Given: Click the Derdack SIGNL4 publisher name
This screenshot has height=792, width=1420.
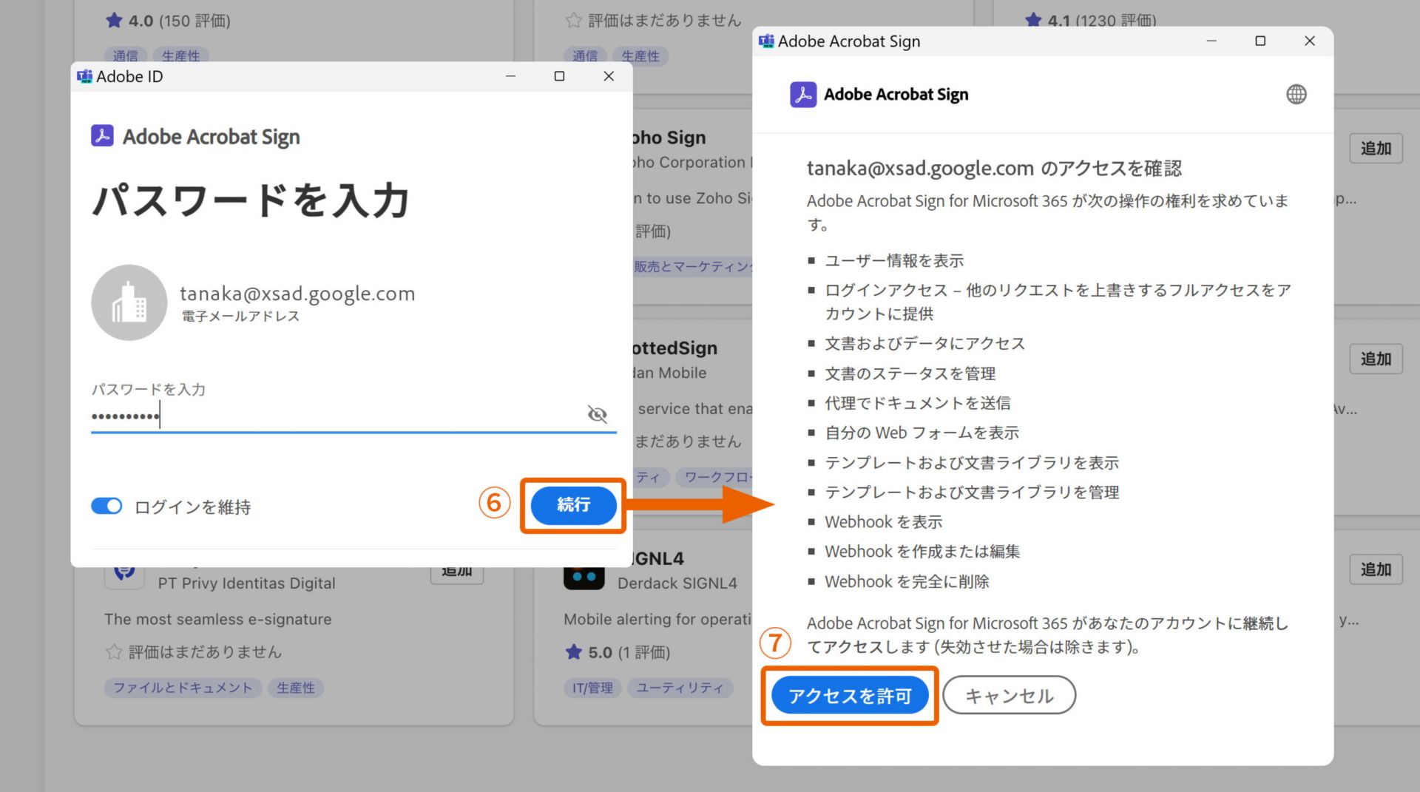Looking at the screenshot, I should point(677,583).
